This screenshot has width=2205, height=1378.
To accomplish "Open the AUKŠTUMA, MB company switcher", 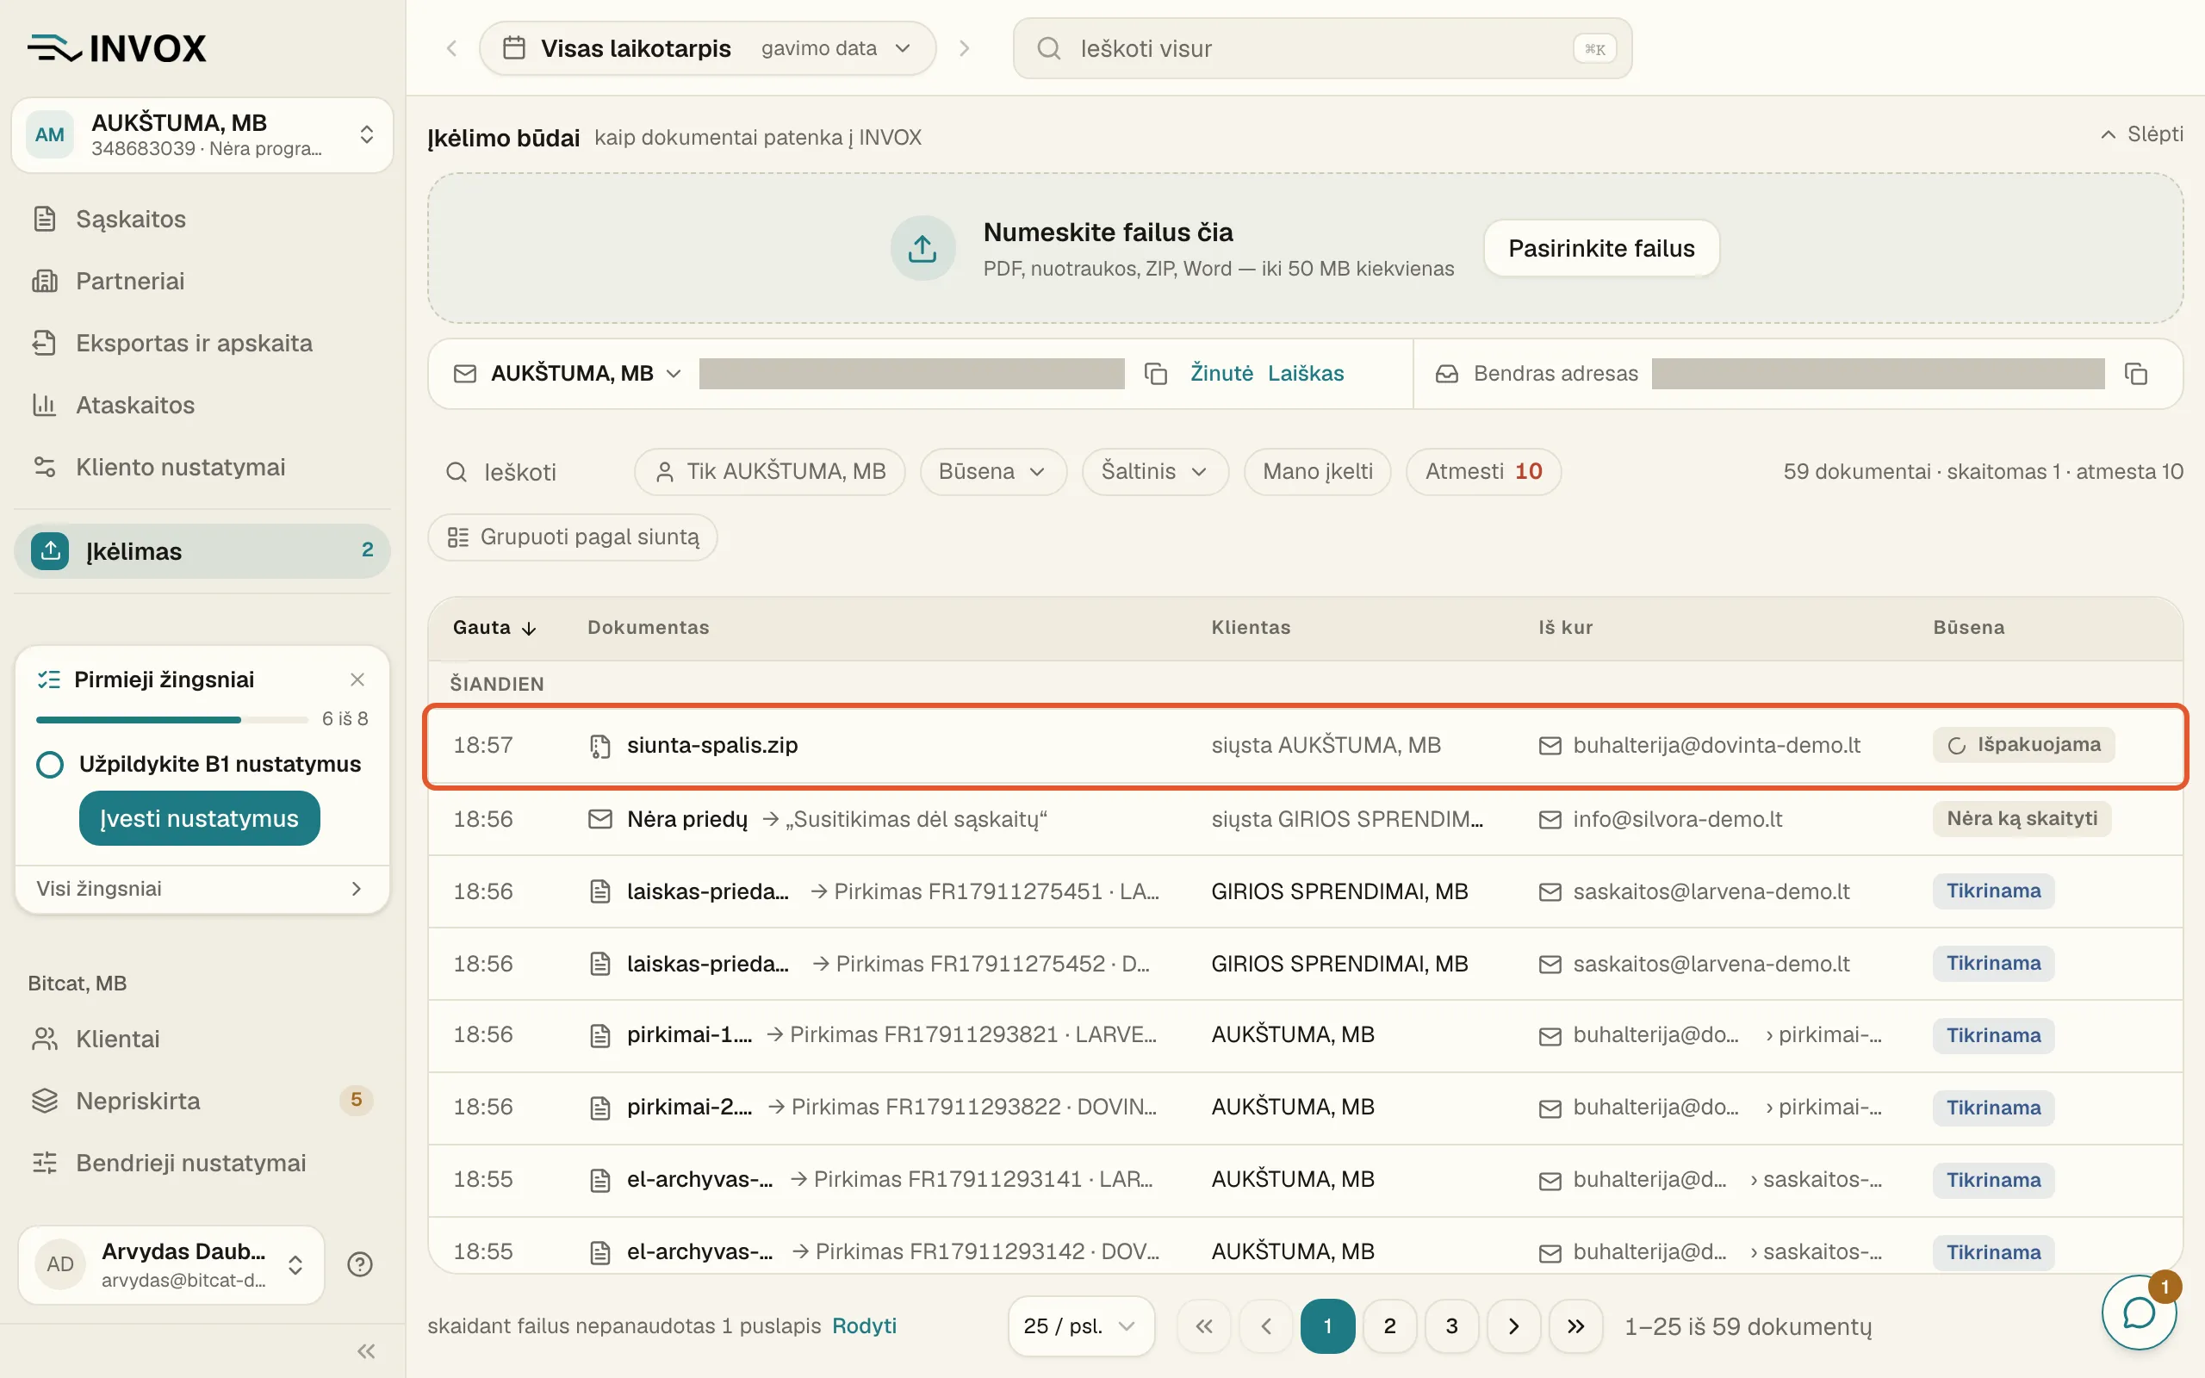I will click(202, 135).
